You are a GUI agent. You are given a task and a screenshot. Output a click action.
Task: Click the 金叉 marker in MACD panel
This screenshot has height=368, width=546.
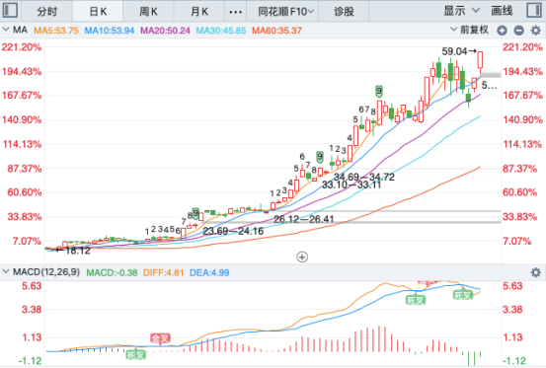click(x=161, y=338)
